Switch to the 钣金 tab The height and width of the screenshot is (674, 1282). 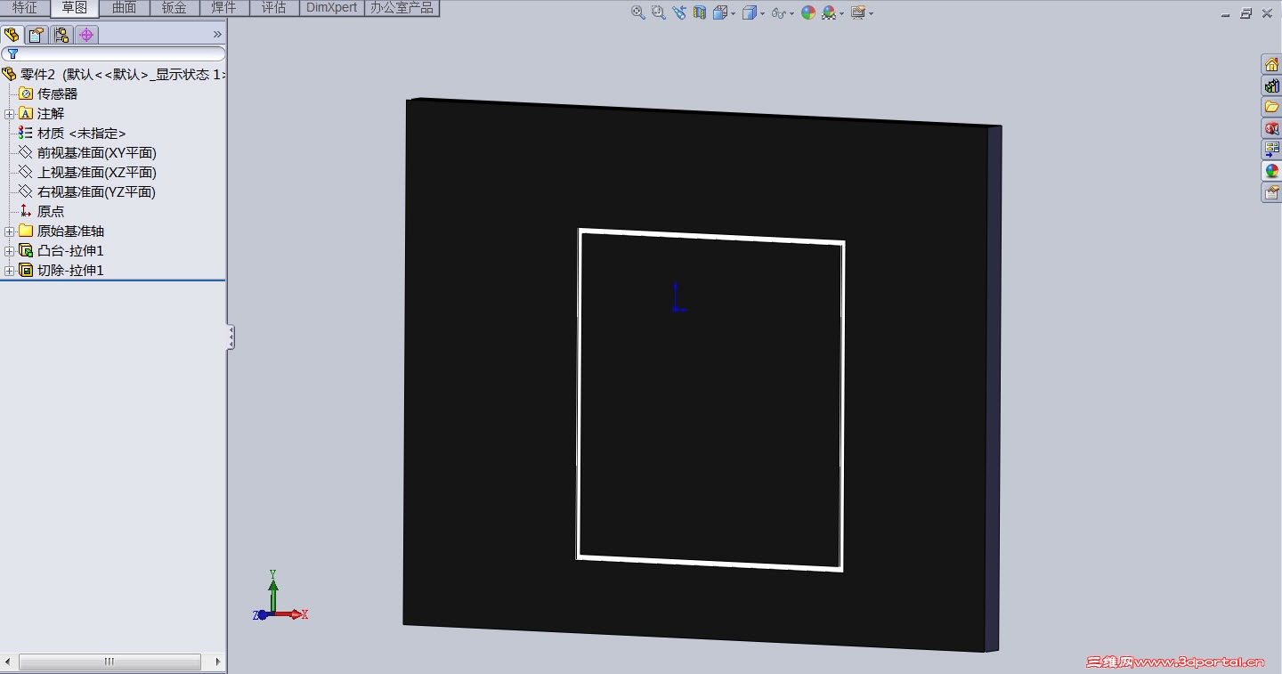(174, 8)
